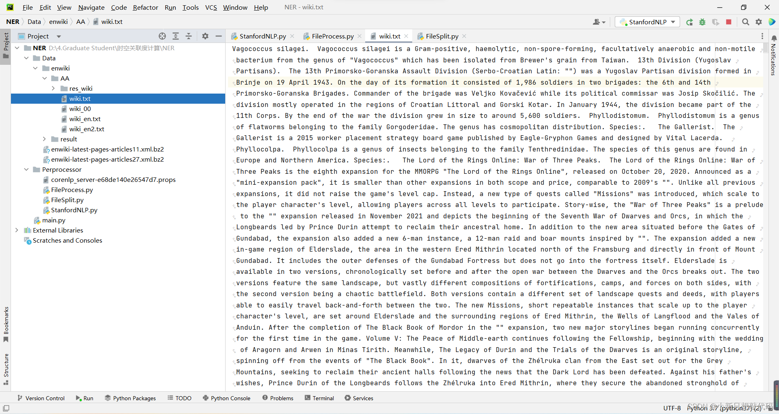Close the StanfordNLP.py tab

pyautogui.click(x=292, y=36)
